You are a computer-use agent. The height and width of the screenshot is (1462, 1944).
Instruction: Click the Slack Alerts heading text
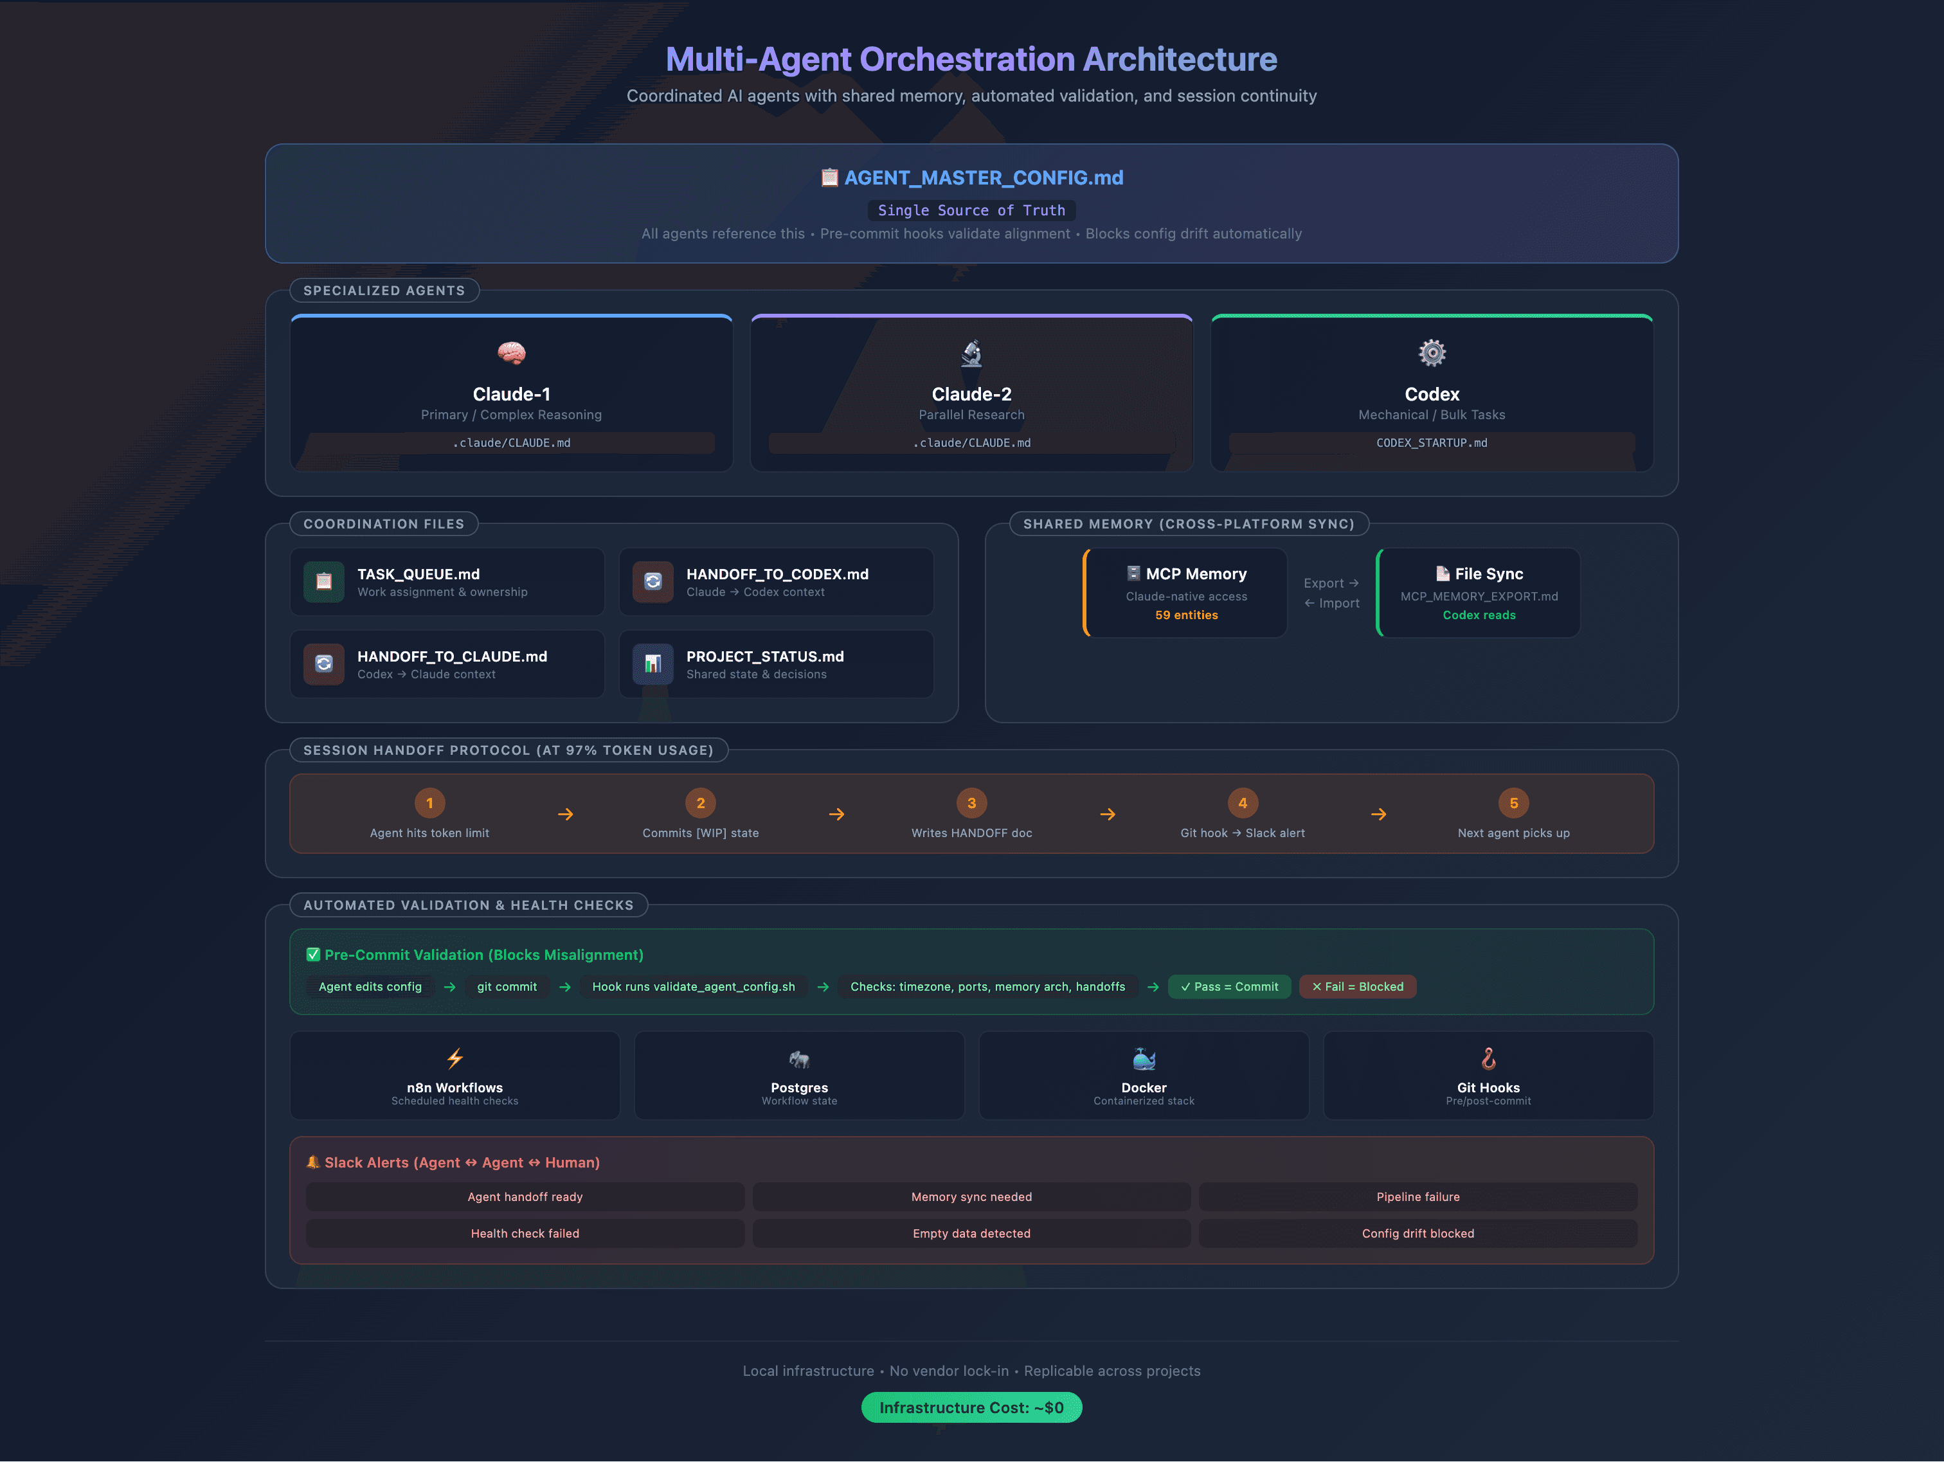[x=462, y=1162]
